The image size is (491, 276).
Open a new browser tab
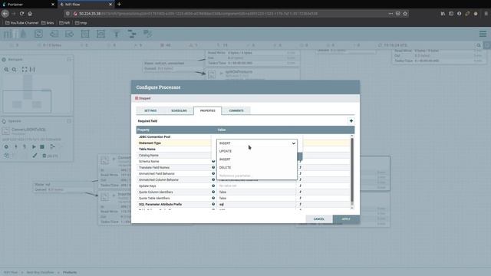119,5
